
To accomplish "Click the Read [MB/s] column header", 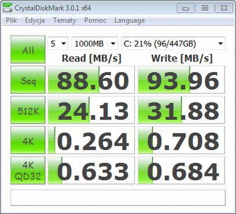I will point(91,58).
